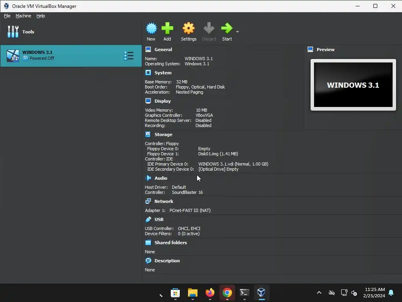Open File Explorer from taskbar
This screenshot has height=302, width=402.
[x=192, y=293]
